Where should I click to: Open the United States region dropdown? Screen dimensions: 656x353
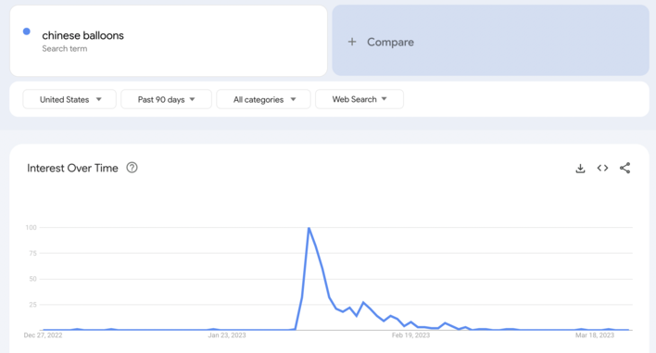pyautogui.click(x=69, y=99)
